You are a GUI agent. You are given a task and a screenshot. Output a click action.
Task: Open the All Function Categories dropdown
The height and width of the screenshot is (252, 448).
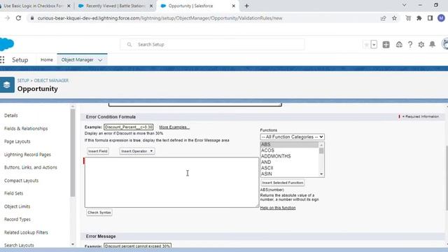tap(292, 137)
